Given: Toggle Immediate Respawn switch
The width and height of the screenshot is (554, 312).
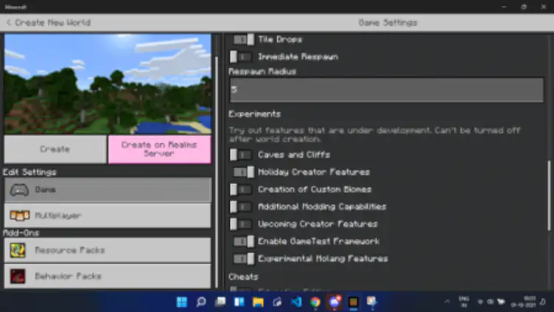Looking at the screenshot, I should (241, 57).
